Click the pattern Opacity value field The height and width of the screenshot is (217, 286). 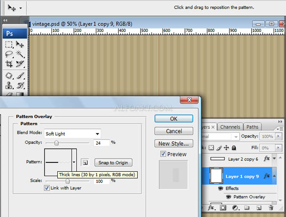102,143
